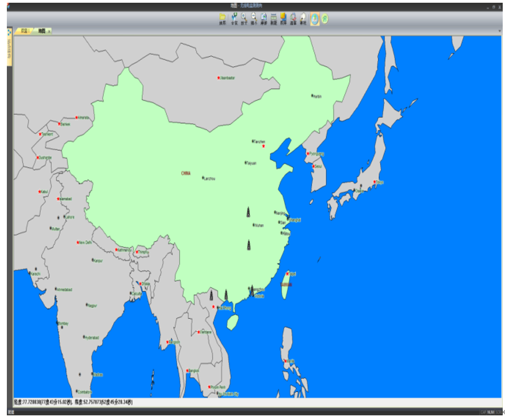The height and width of the screenshot is (419, 505).
Task: Activate the pan map tool icon
Action: [x=264, y=18]
